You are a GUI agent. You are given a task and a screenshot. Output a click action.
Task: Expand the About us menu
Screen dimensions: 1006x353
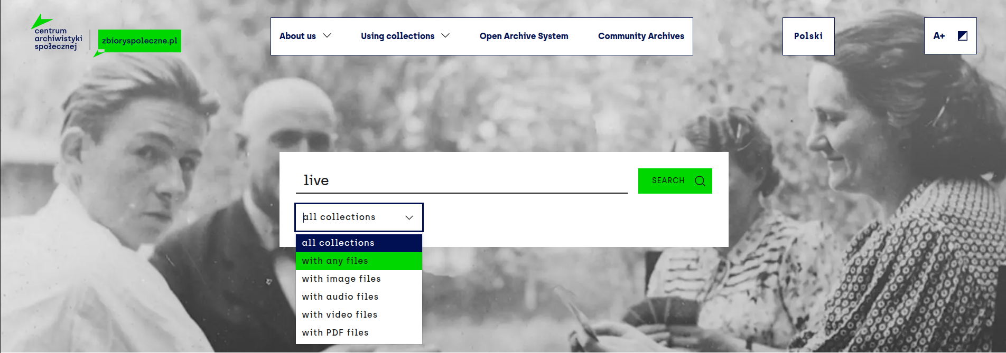(305, 36)
